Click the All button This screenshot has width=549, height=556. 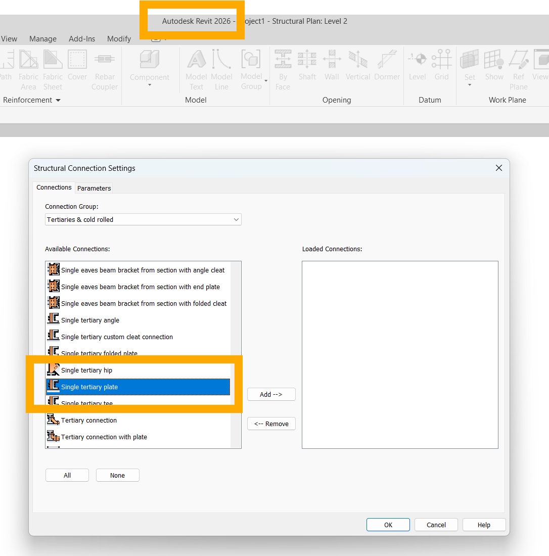tap(67, 476)
